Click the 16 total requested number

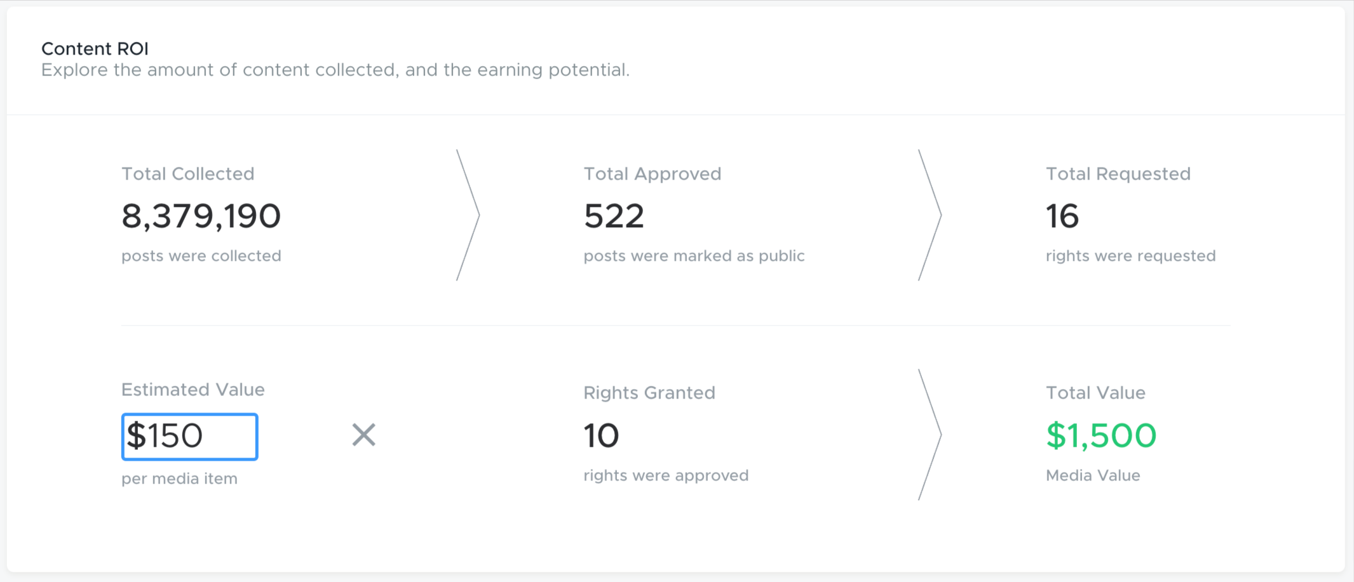pos(1062,216)
